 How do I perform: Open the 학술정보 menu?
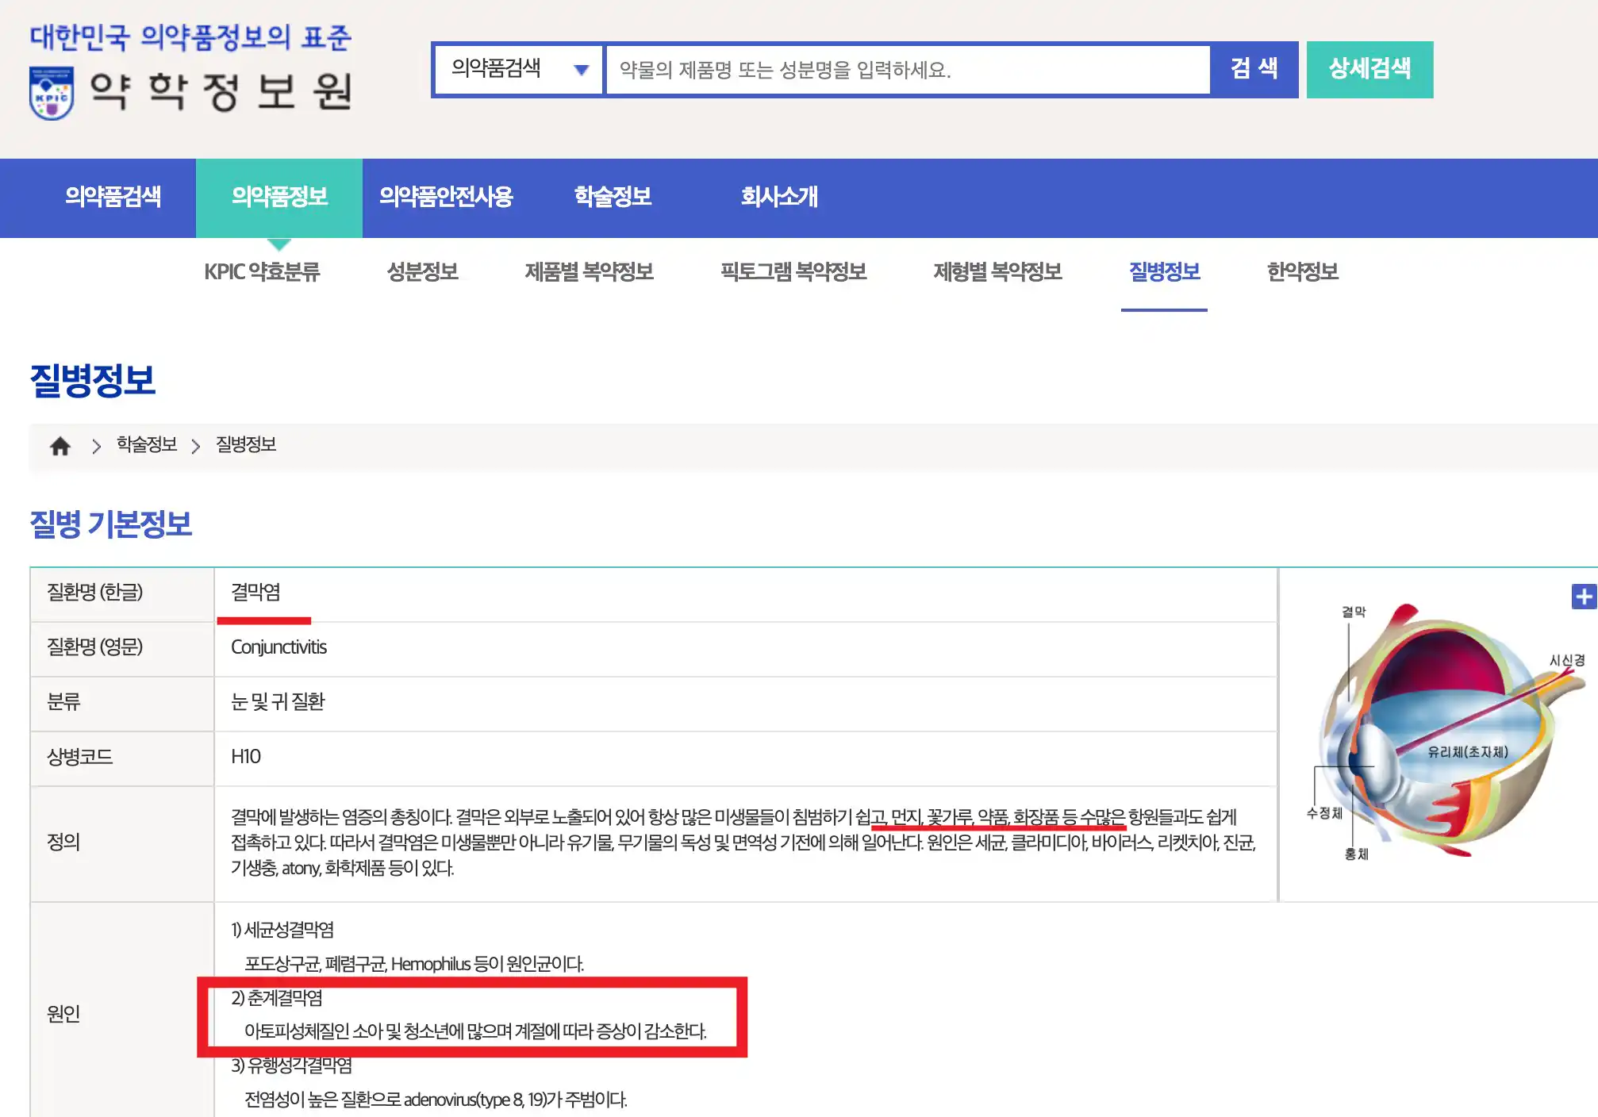[613, 198]
